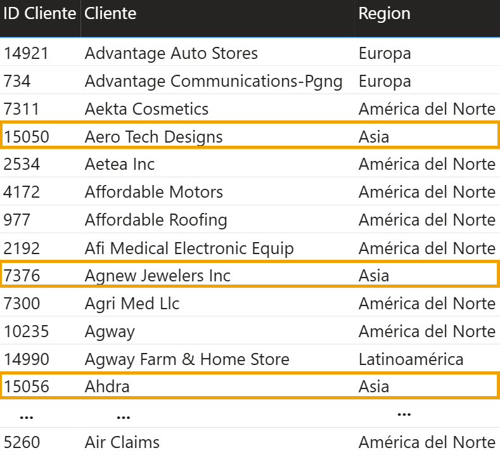Click ID 15050 in the highlighted row

click(x=27, y=137)
